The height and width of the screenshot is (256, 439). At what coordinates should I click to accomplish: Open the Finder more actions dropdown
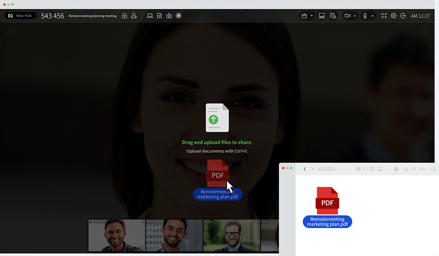423,169
